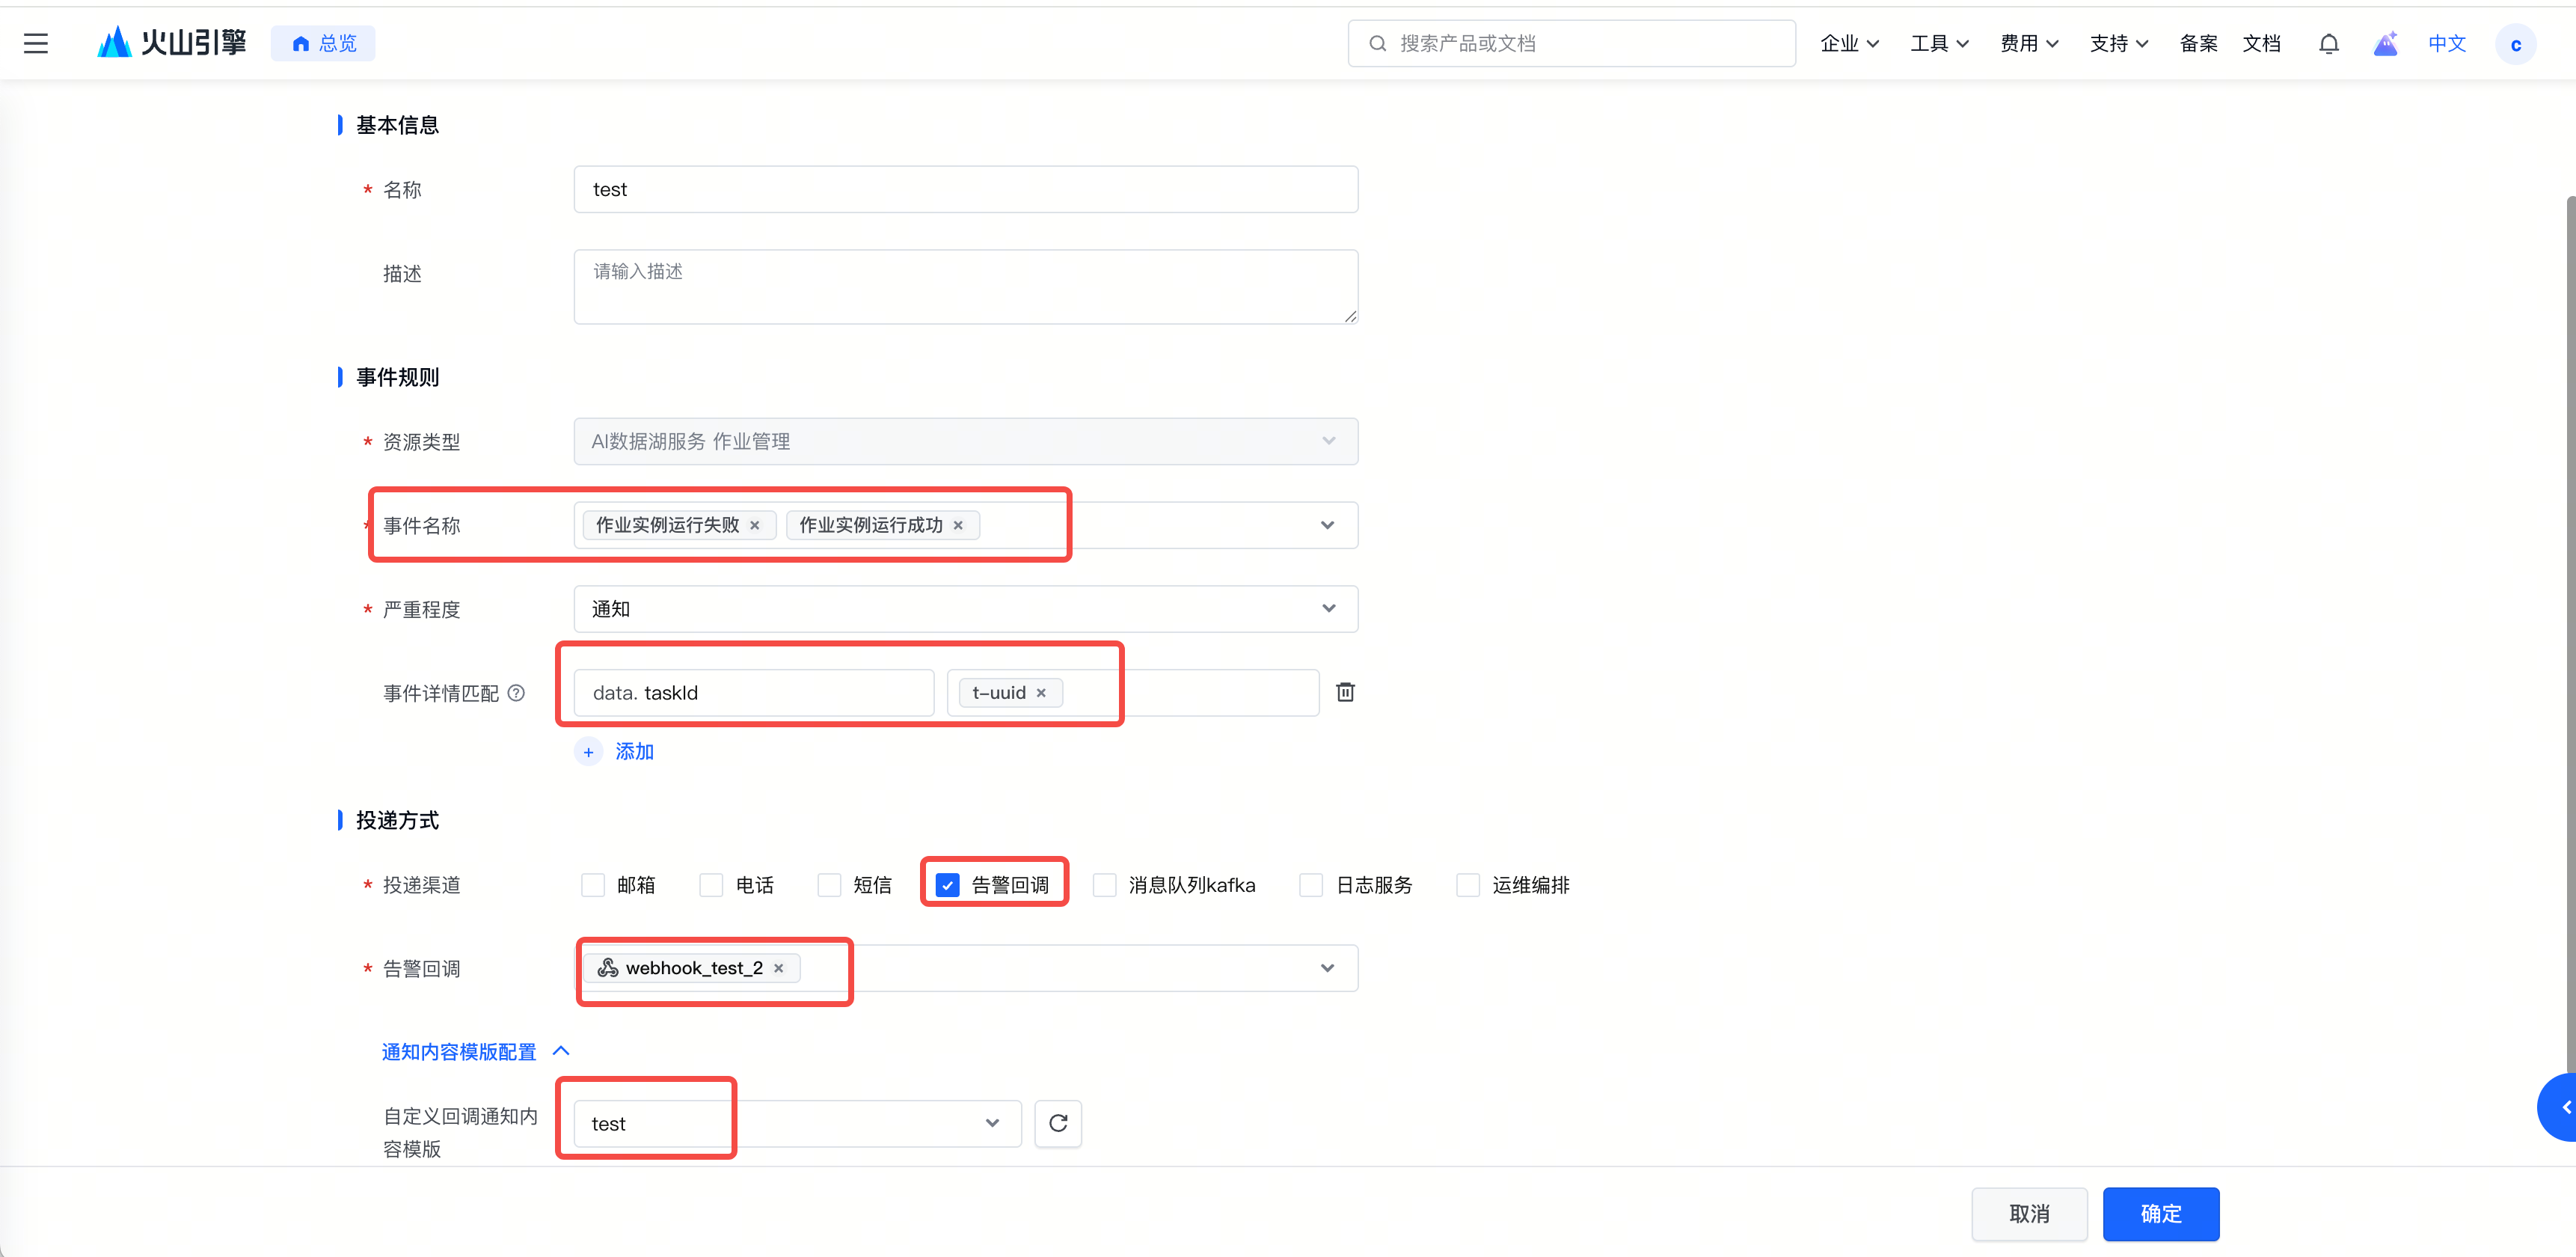Open the hamburger navigation menu

tap(36, 43)
